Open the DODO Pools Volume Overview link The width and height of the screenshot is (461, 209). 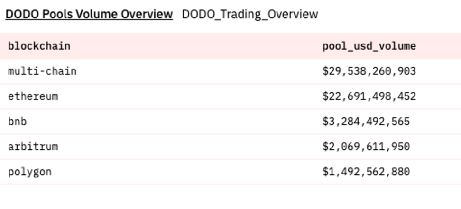point(89,14)
